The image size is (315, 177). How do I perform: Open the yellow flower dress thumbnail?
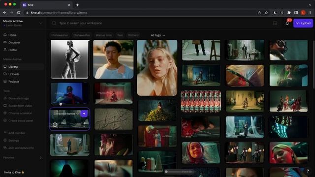click(157, 110)
